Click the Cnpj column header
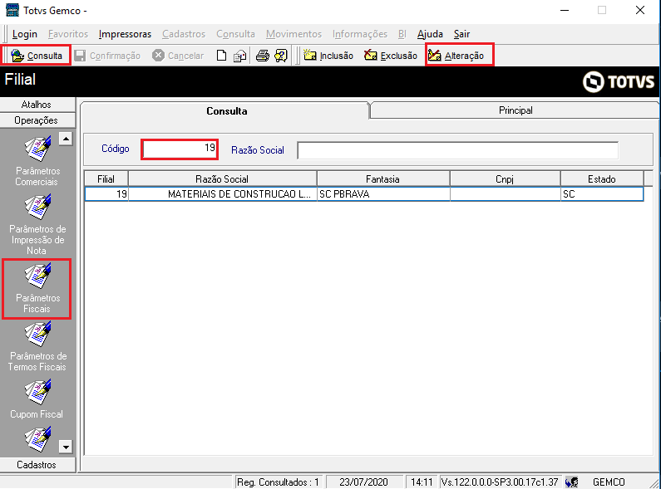 coord(505,178)
